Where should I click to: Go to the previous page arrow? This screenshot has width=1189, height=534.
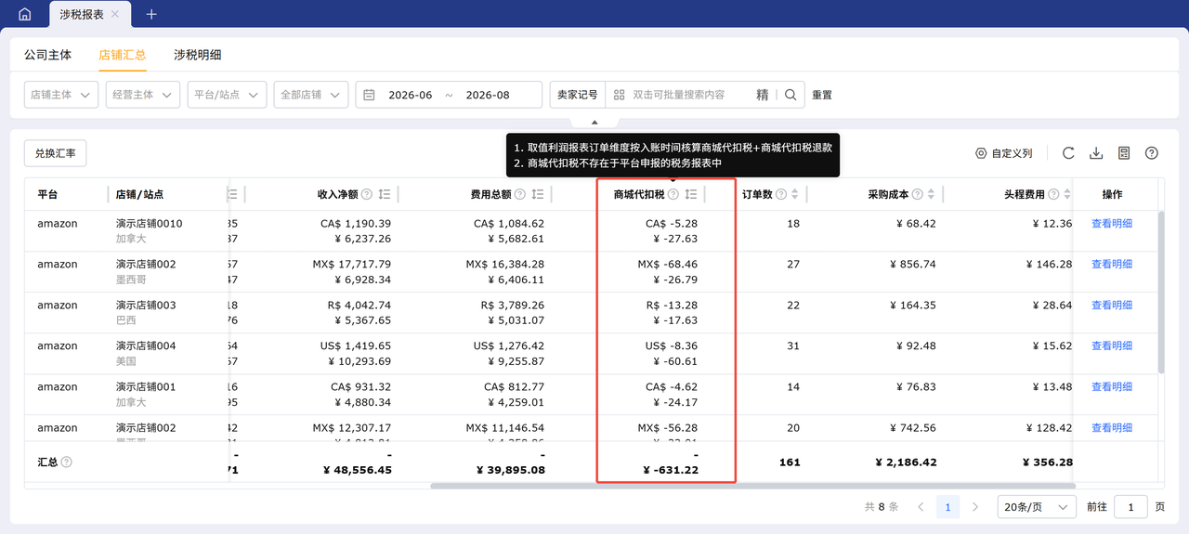pyautogui.click(x=921, y=507)
